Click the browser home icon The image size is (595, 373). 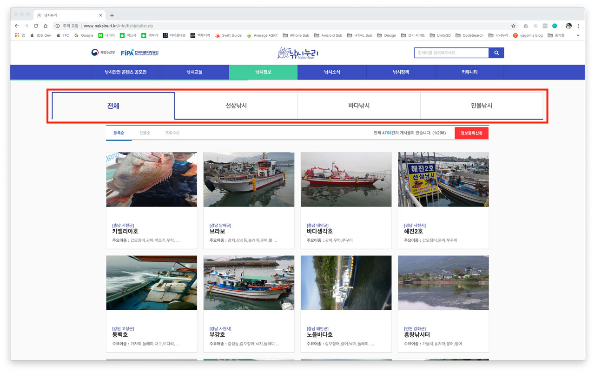[x=46, y=26]
